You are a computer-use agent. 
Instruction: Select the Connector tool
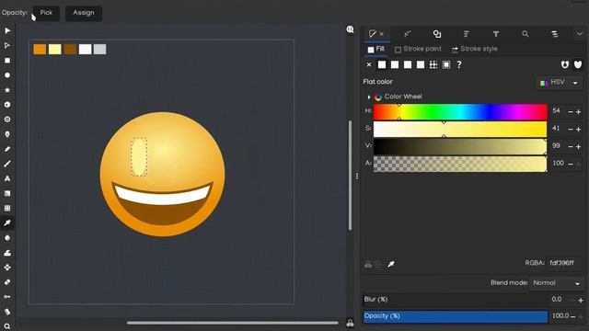pos(7,296)
